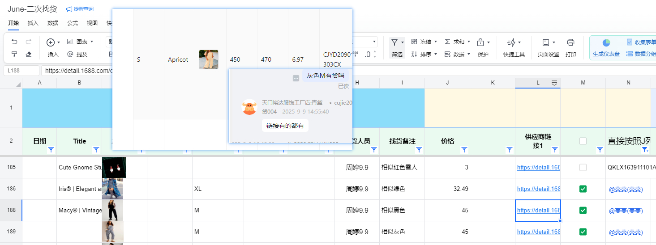Open filter dropdown on 价格 header
The height and width of the screenshot is (245, 656).
tap(464, 150)
